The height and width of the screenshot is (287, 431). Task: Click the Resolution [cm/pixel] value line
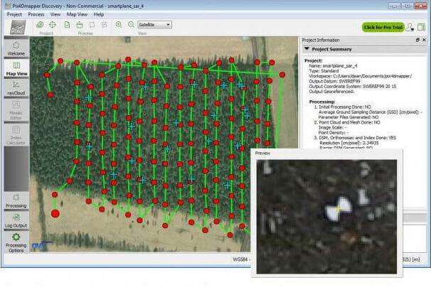tap(348, 143)
